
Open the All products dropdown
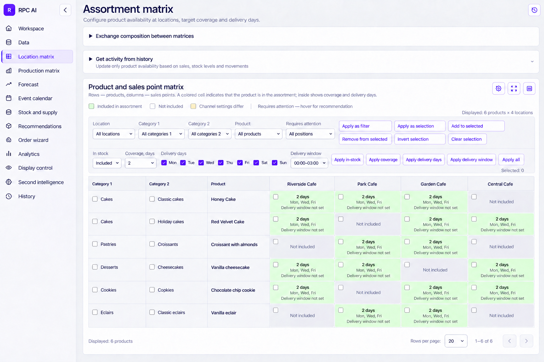[x=259, y=134]
